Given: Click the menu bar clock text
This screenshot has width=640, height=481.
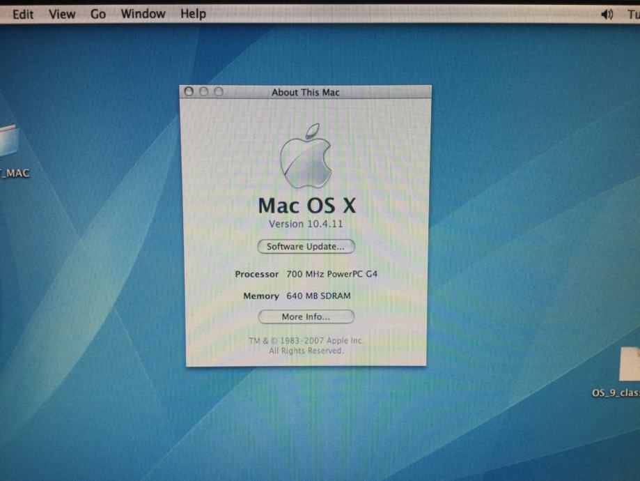Looking at the screenshot, I should click(x=634, y=15).
